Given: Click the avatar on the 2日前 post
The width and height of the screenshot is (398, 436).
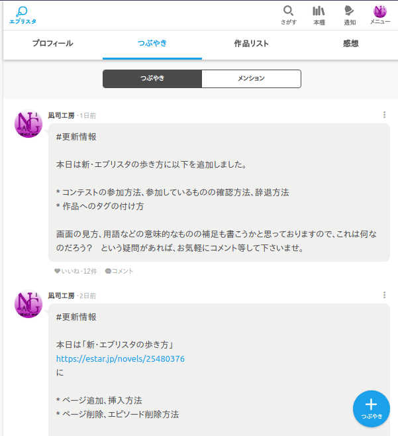Looking at the screenshot, I should [28, 304].
